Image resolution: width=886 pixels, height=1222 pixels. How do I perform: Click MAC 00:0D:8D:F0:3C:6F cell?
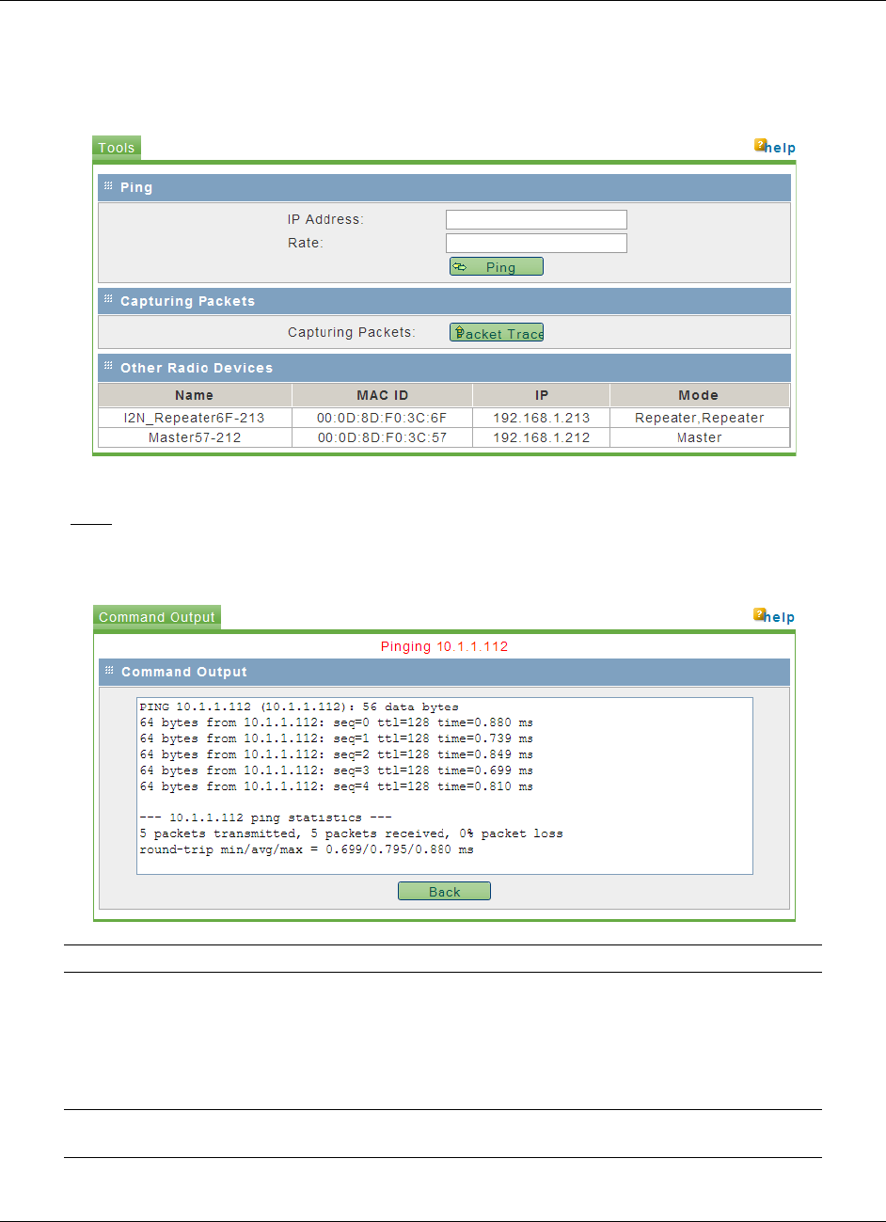coord(383,418)
